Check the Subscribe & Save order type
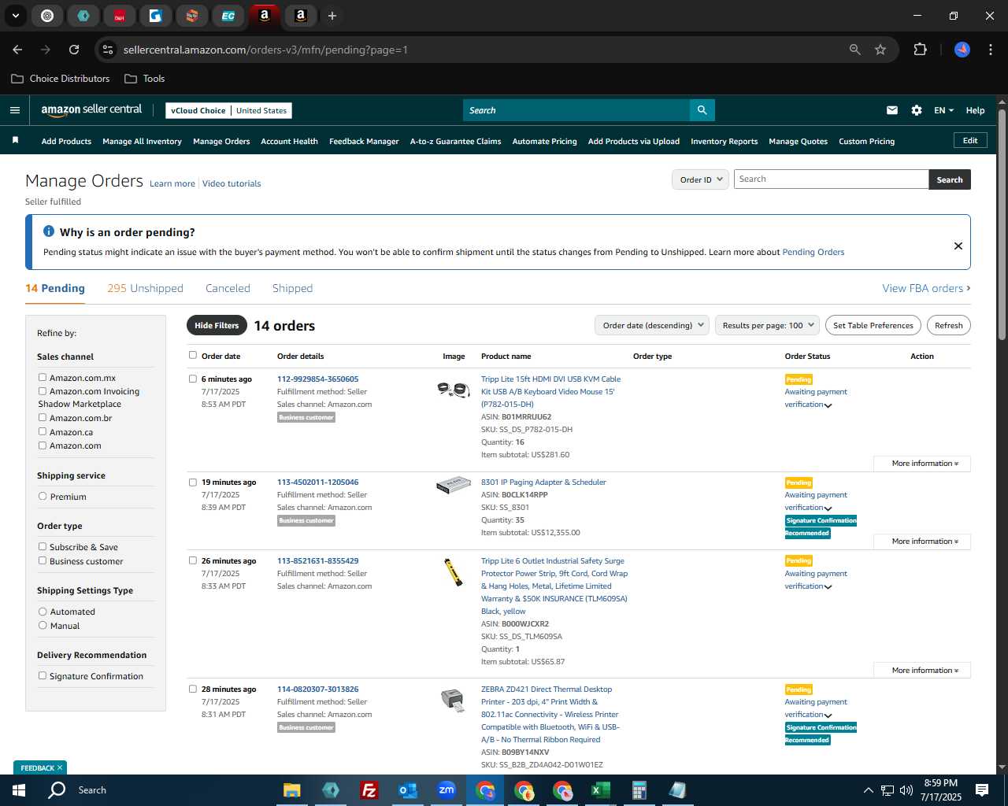This screenshot has height=806, width=1008. tap(43, 547)
